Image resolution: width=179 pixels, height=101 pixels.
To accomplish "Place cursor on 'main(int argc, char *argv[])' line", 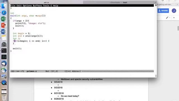I will pyautogui.click(x=28, y=16).
